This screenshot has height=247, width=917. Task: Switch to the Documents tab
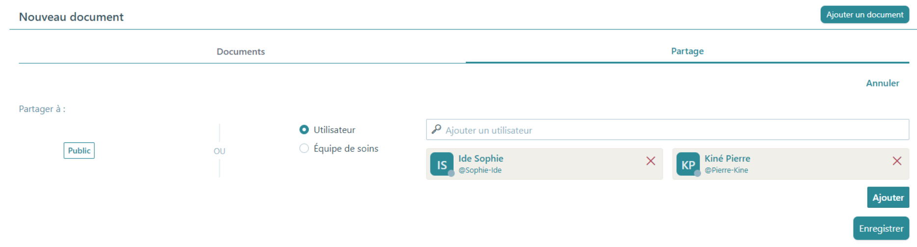241,52
